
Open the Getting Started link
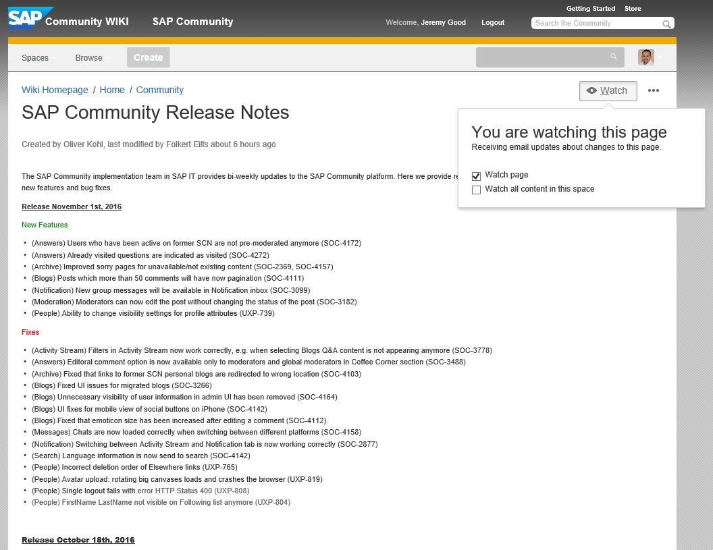pos(590,9)
